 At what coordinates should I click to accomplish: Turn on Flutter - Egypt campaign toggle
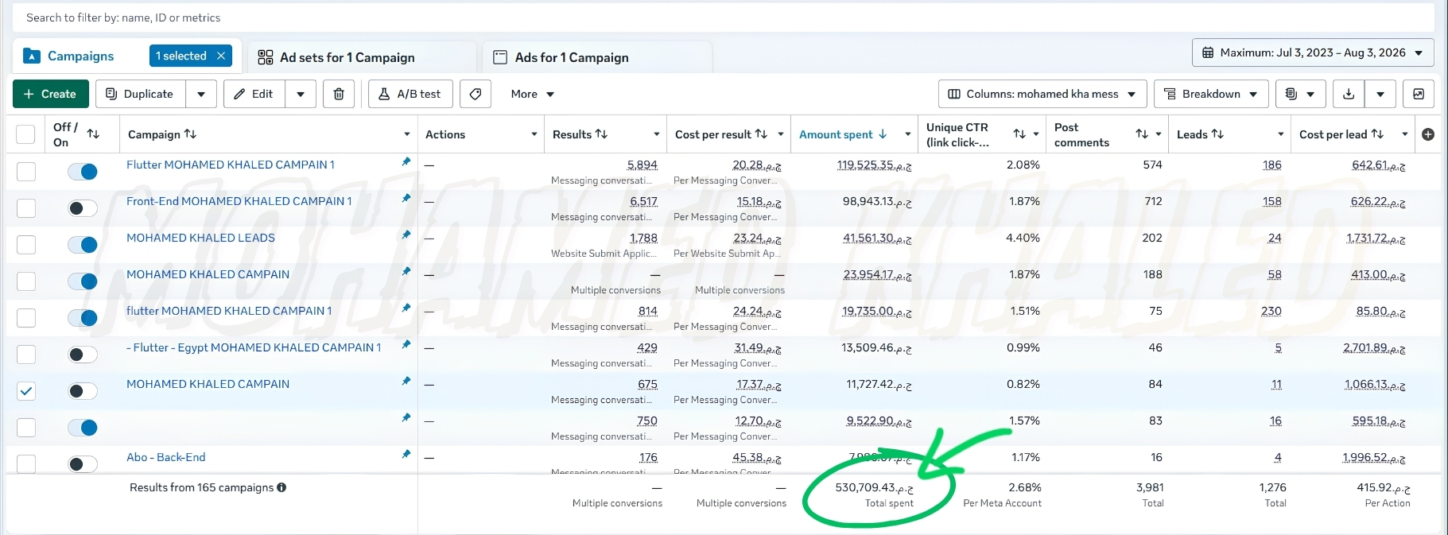83,354
